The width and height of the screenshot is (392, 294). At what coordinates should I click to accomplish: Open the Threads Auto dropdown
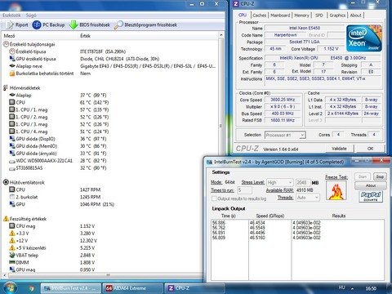coord(308,198)
